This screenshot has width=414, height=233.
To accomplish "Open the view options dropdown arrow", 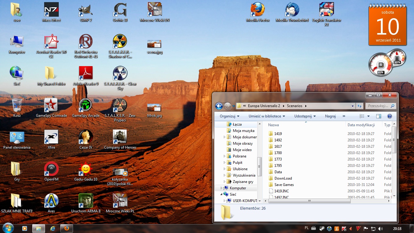I will coord(368,116).
